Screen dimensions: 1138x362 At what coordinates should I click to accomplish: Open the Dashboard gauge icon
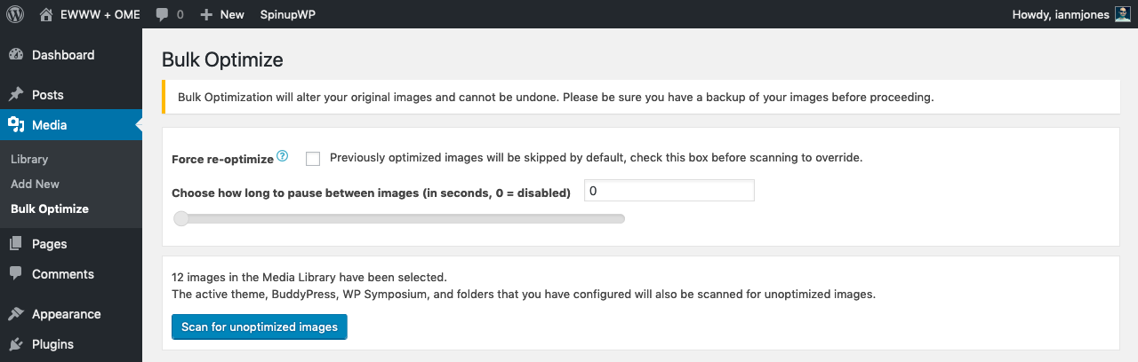pyautogui.click(x=16, y=55)
